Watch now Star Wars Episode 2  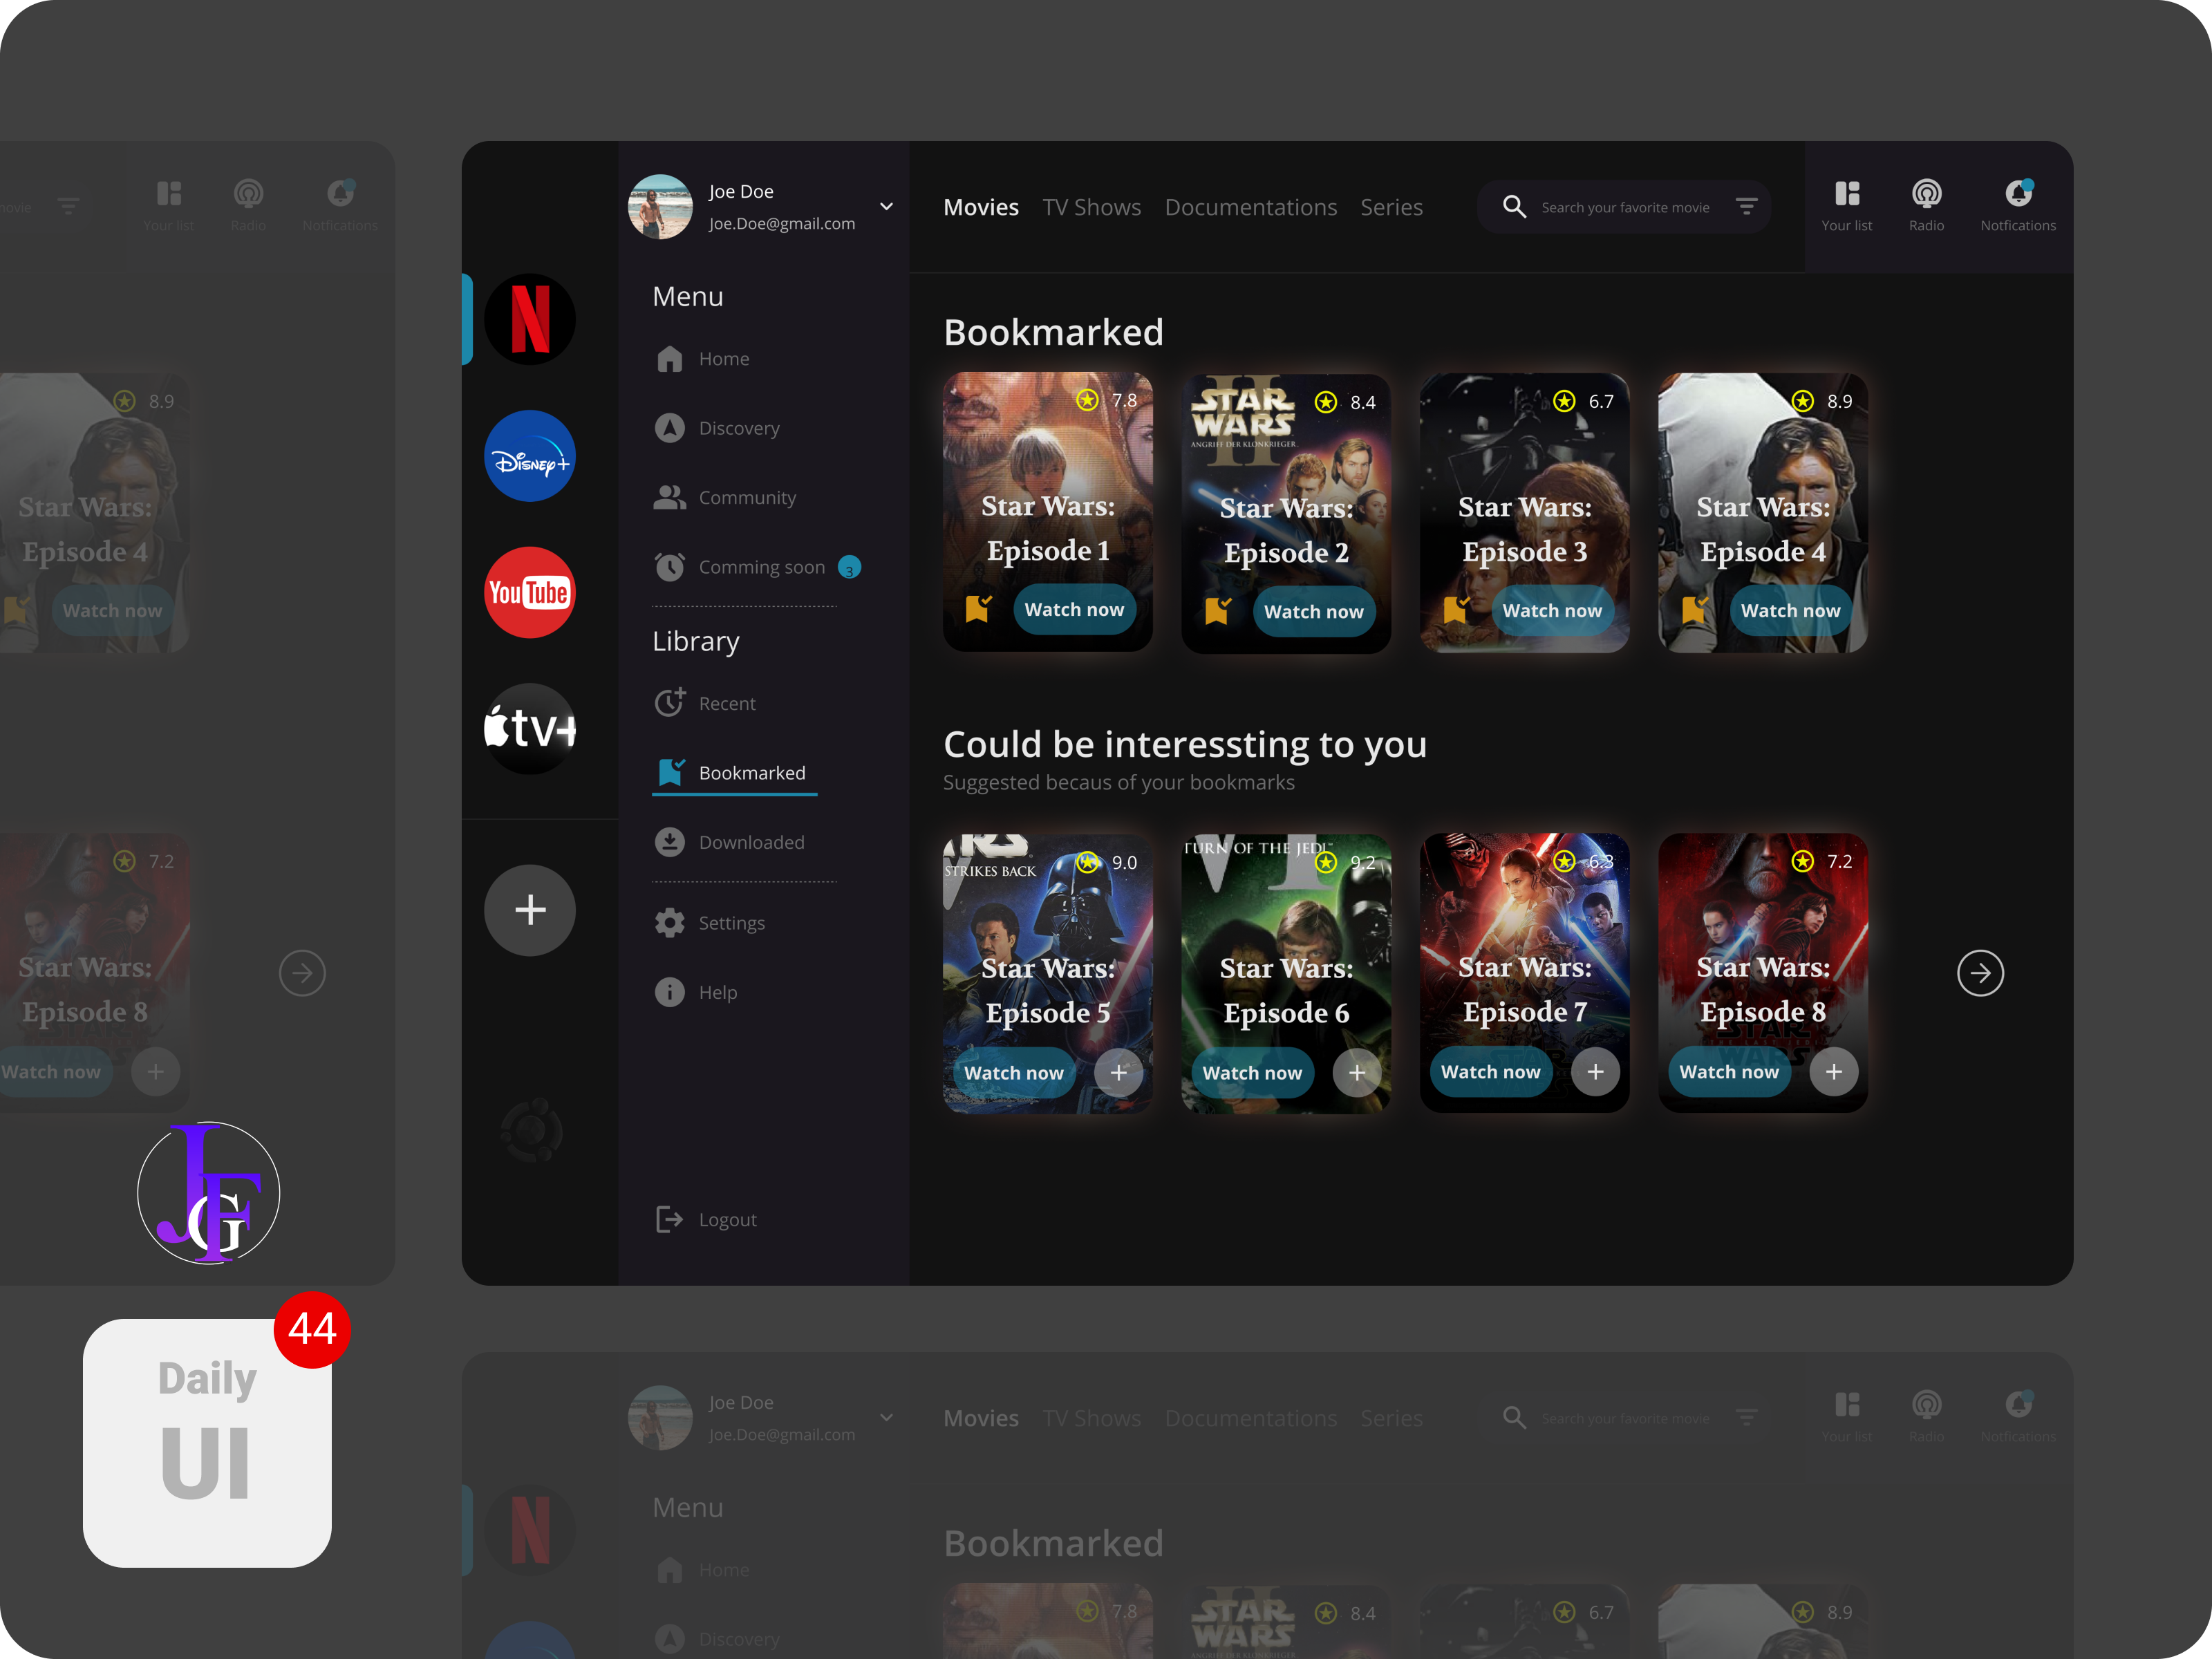(1313, 612)
